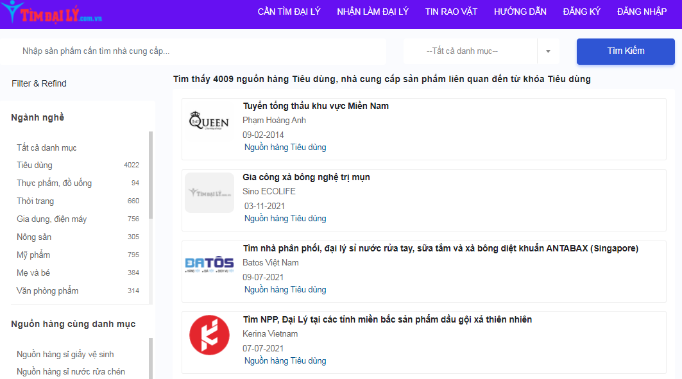The image size is (682, 379).
Task: Open 'Nguồn hàng sỉ nước rửa chén' link
Action: [71, 371]
